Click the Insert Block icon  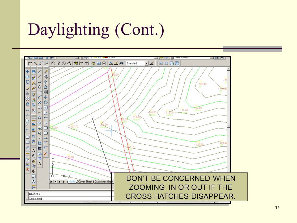pyautogui.click(x=40, y=128)
